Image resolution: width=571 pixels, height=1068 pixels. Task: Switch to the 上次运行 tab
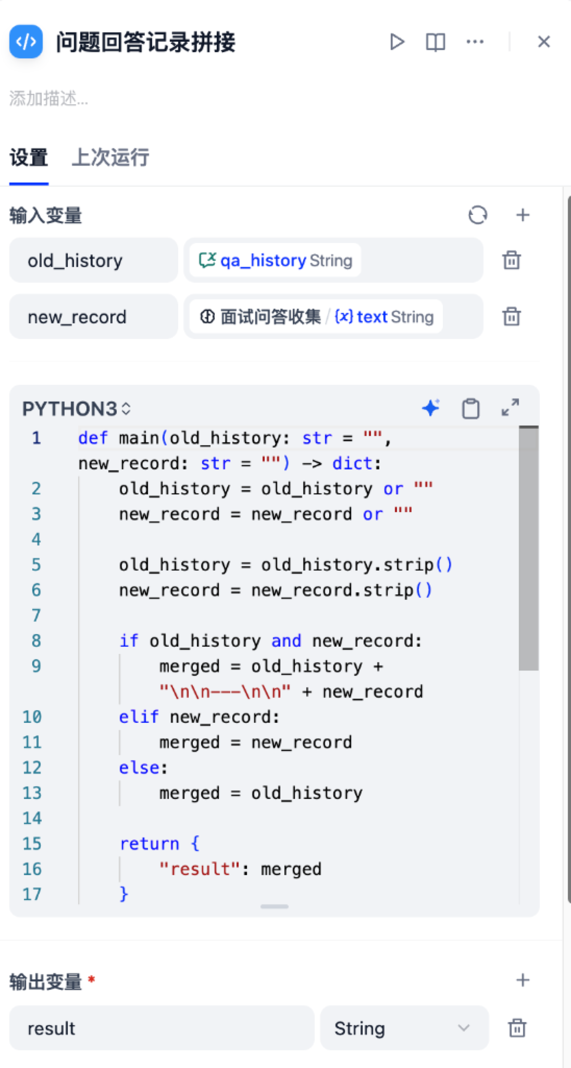(x=110, y=157)
